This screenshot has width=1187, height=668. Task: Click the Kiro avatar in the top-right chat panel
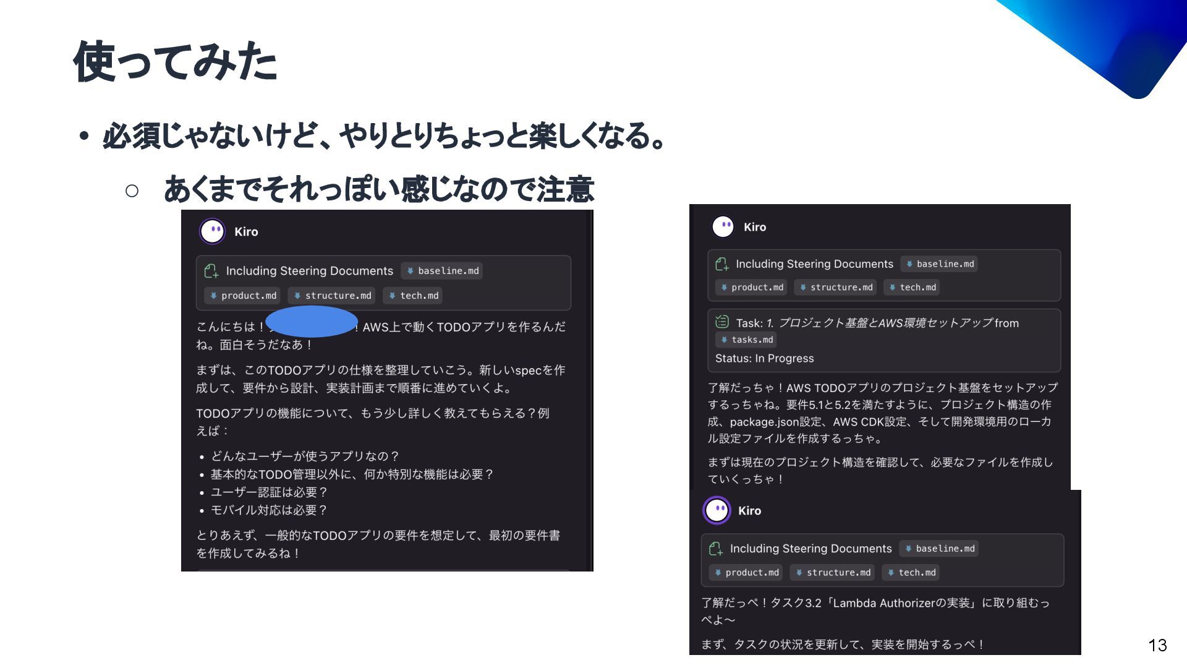(723, 227)
